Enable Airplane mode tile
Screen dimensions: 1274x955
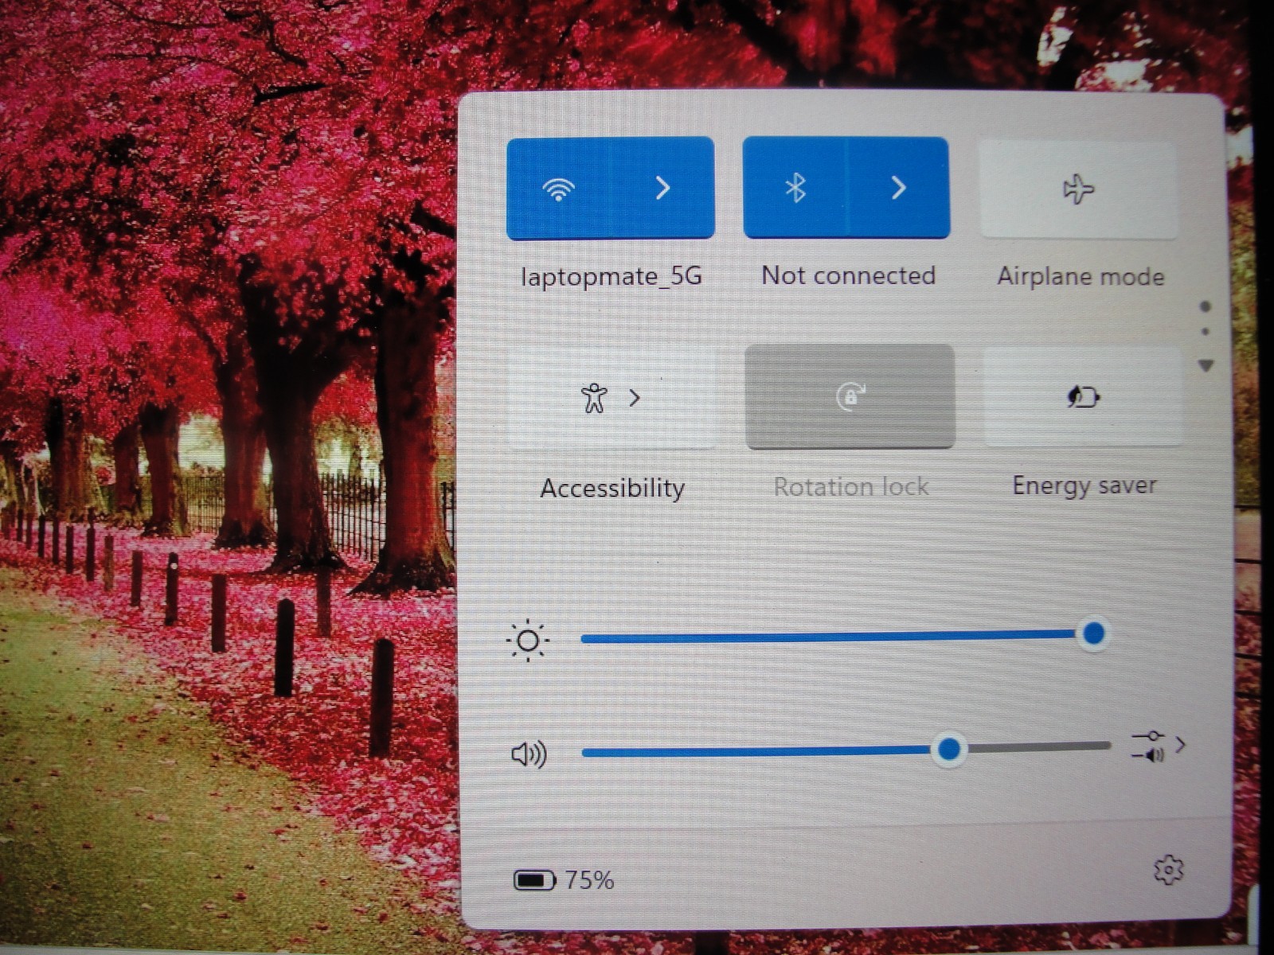1078,189
